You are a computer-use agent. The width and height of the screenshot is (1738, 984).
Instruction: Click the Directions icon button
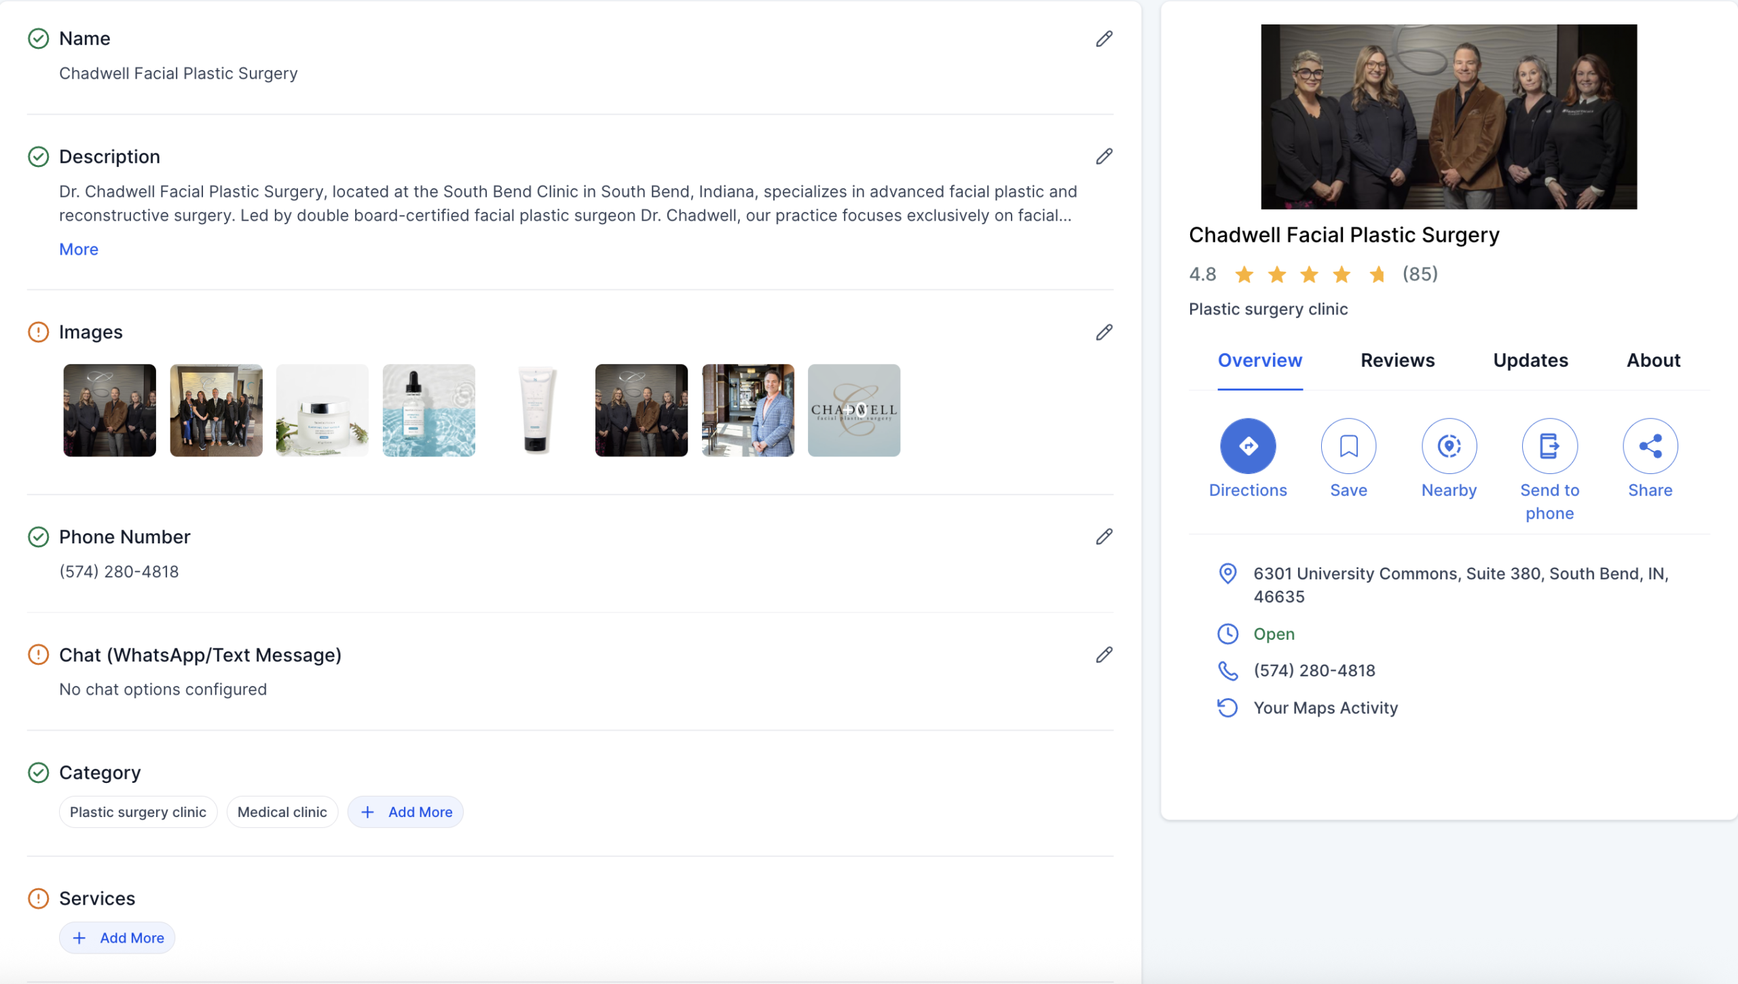pos(1248,446)
